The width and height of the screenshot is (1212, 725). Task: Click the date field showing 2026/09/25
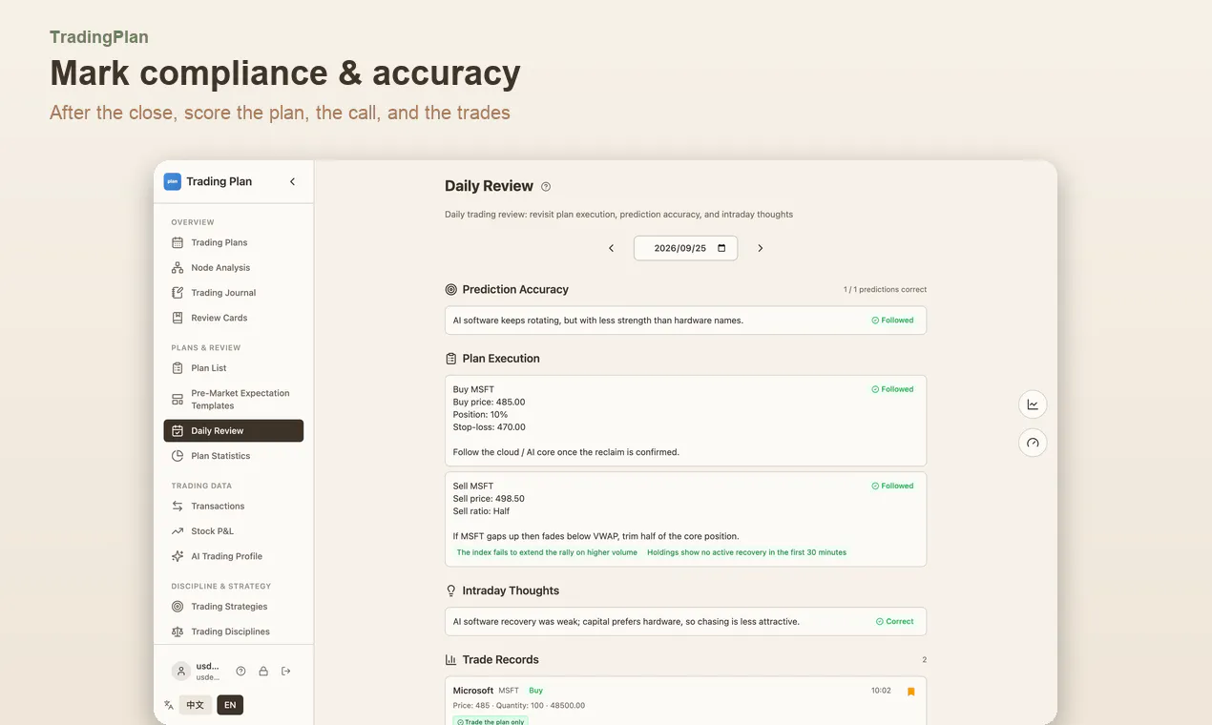point(685,248)
